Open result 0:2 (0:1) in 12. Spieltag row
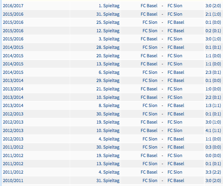This screenshot has height=186, width=223. coord(213,31)
